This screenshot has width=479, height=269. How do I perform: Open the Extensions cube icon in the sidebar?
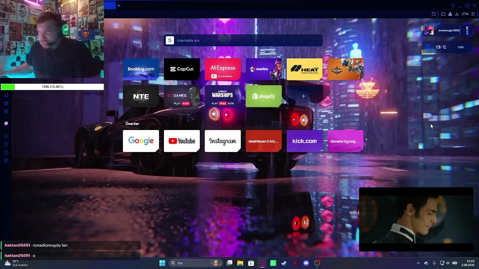pyautogui.click(x=6, y=152)
